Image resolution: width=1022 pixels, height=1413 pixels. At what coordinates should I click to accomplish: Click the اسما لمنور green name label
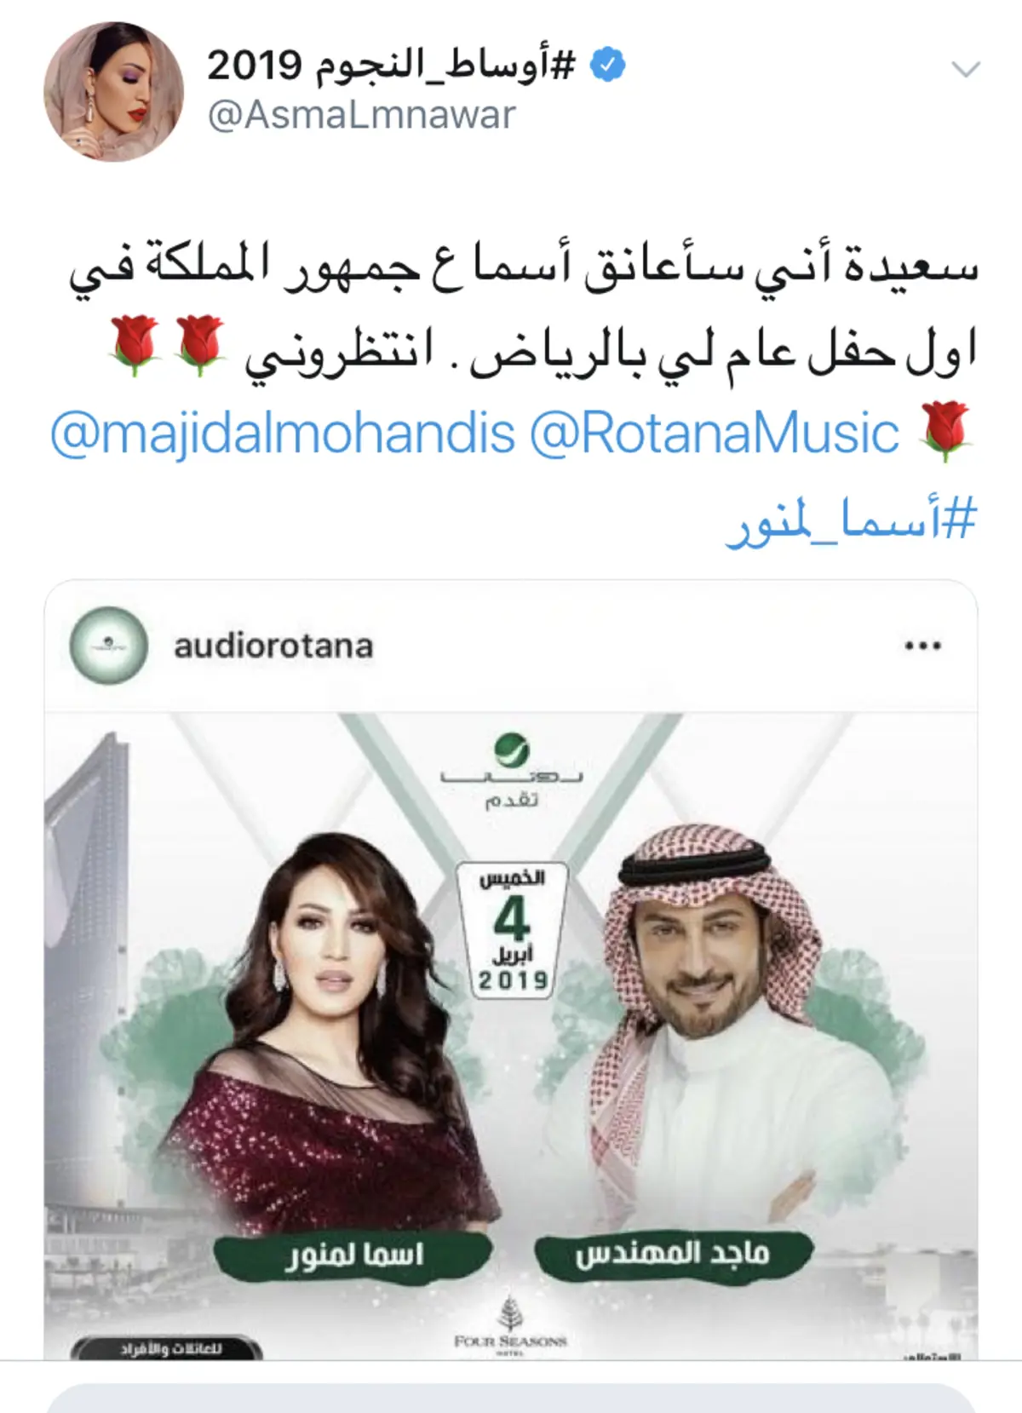pos(353,1255)
